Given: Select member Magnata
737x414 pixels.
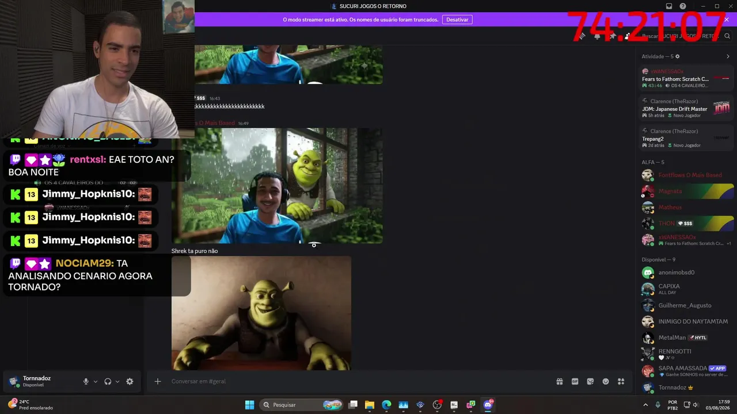Looking at the screenshot, I should [687, 191].
